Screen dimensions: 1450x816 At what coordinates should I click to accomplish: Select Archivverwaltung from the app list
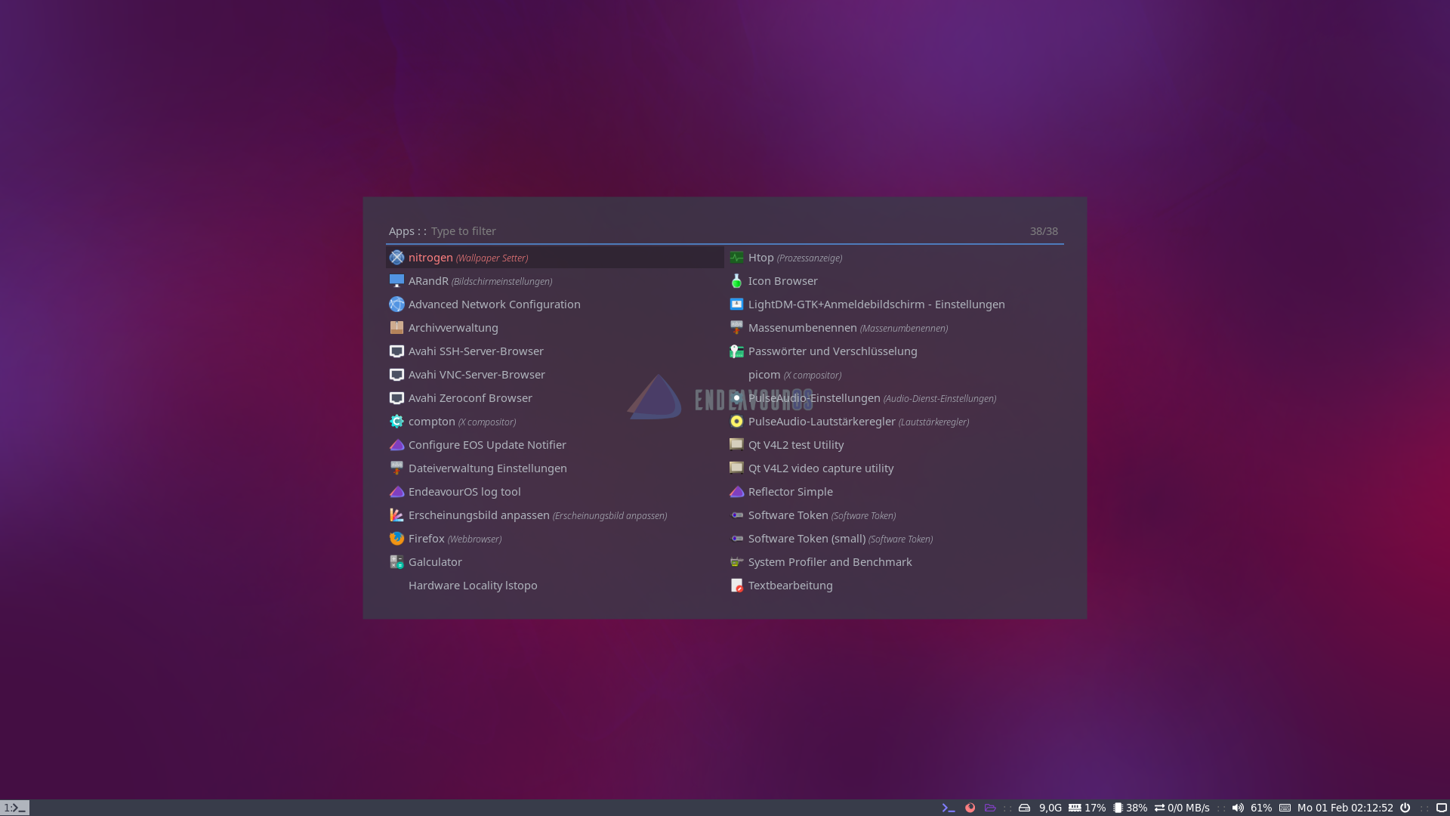click(452, 328)
